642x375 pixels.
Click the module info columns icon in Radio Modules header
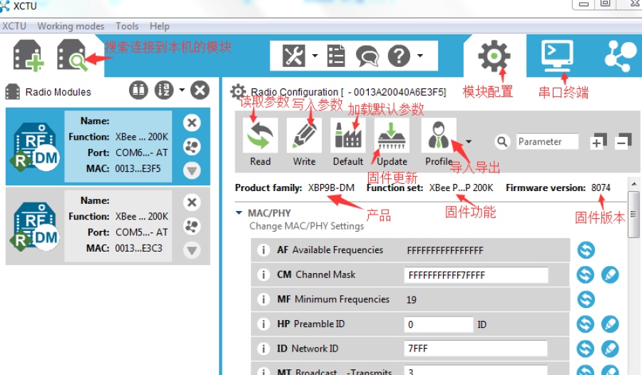click(x=138, y=90)
